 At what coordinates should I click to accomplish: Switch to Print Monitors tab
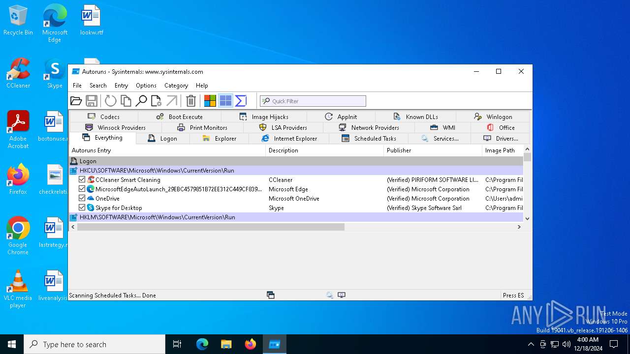(x=202, y=128)
